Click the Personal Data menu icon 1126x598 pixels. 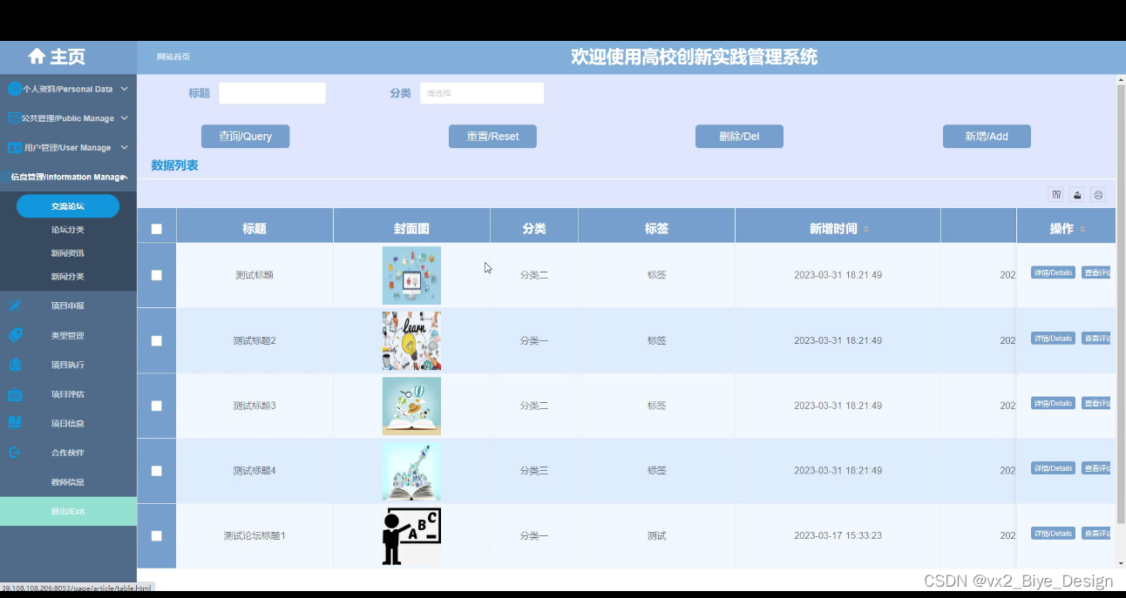click(14, 89)
